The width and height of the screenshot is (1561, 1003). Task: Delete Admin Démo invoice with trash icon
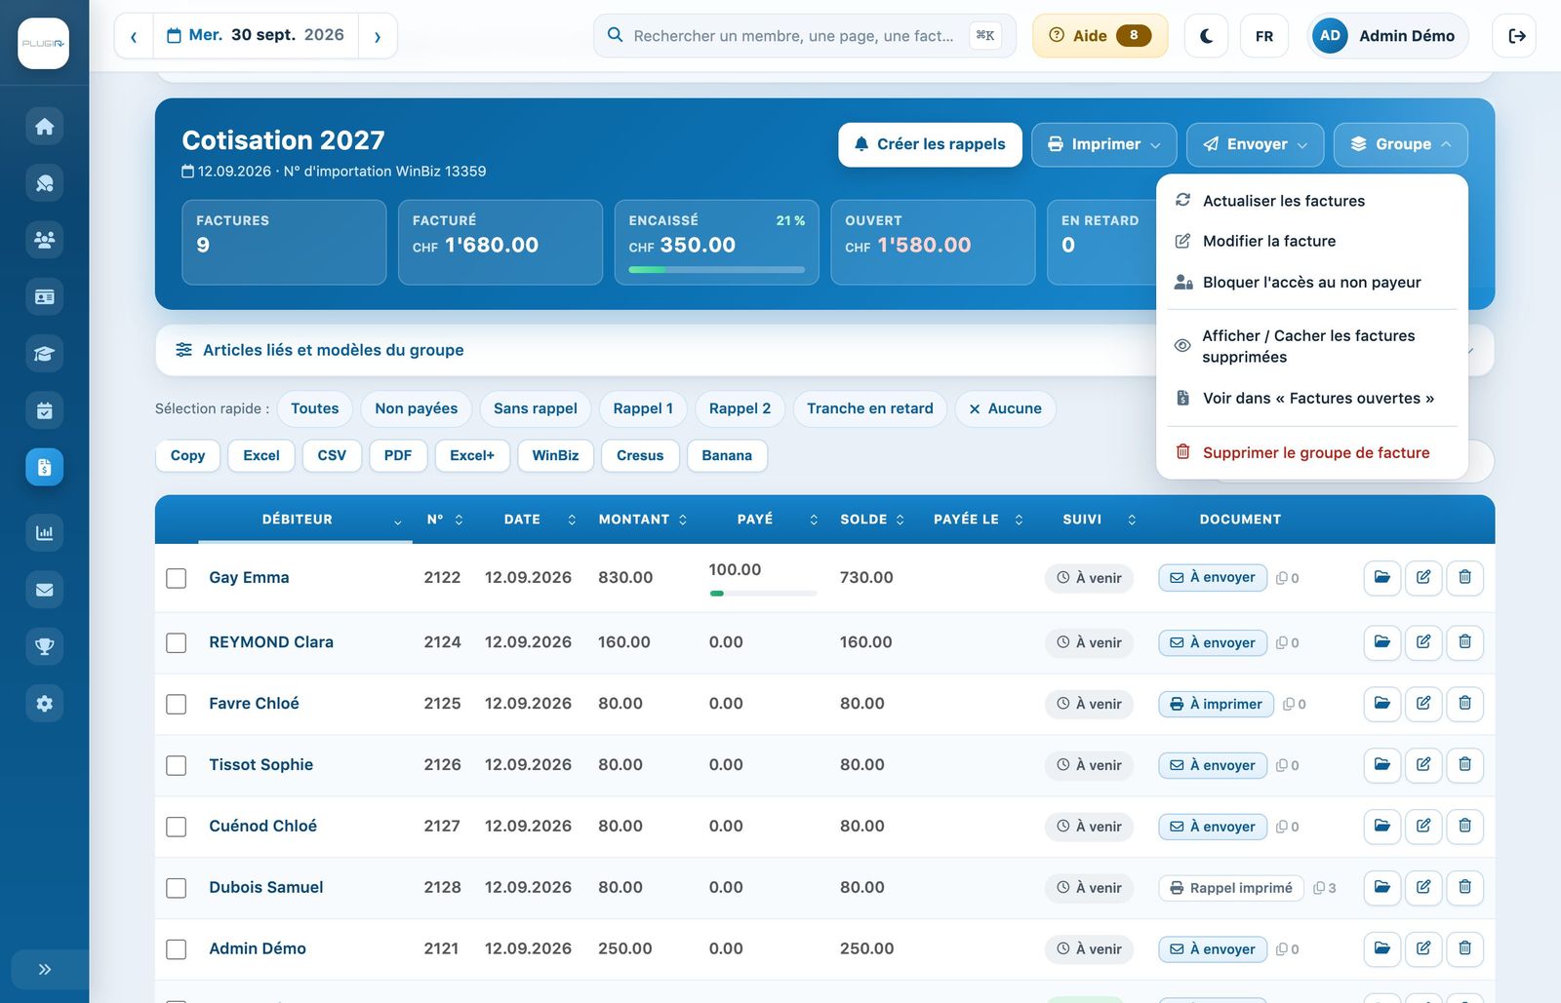(1464, 948)
